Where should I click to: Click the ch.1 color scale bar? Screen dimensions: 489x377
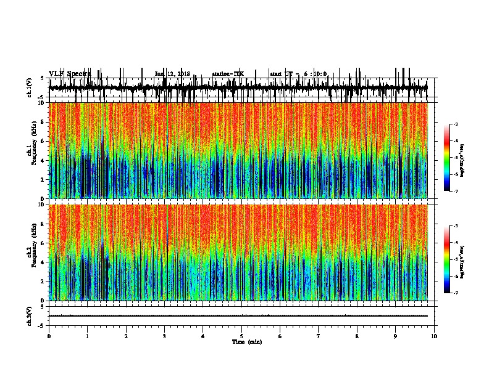[447, 158]
